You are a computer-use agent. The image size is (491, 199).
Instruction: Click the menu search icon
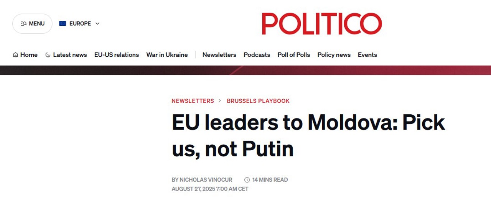click(23, 24)
